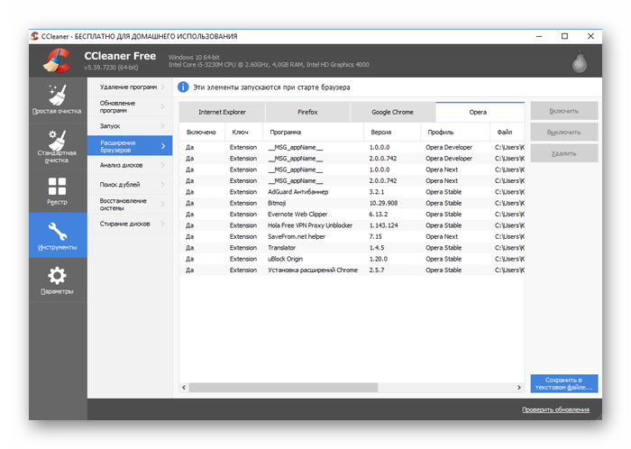Sort by the Версия column header
631x449 pixels.
coord(392,132)
